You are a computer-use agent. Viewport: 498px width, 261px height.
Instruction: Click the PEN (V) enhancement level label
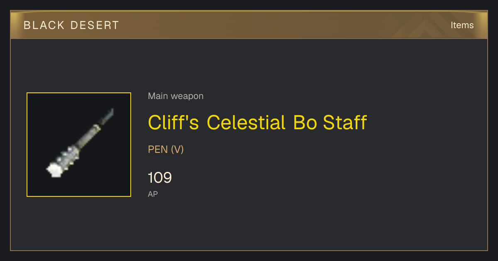[166, 149]
